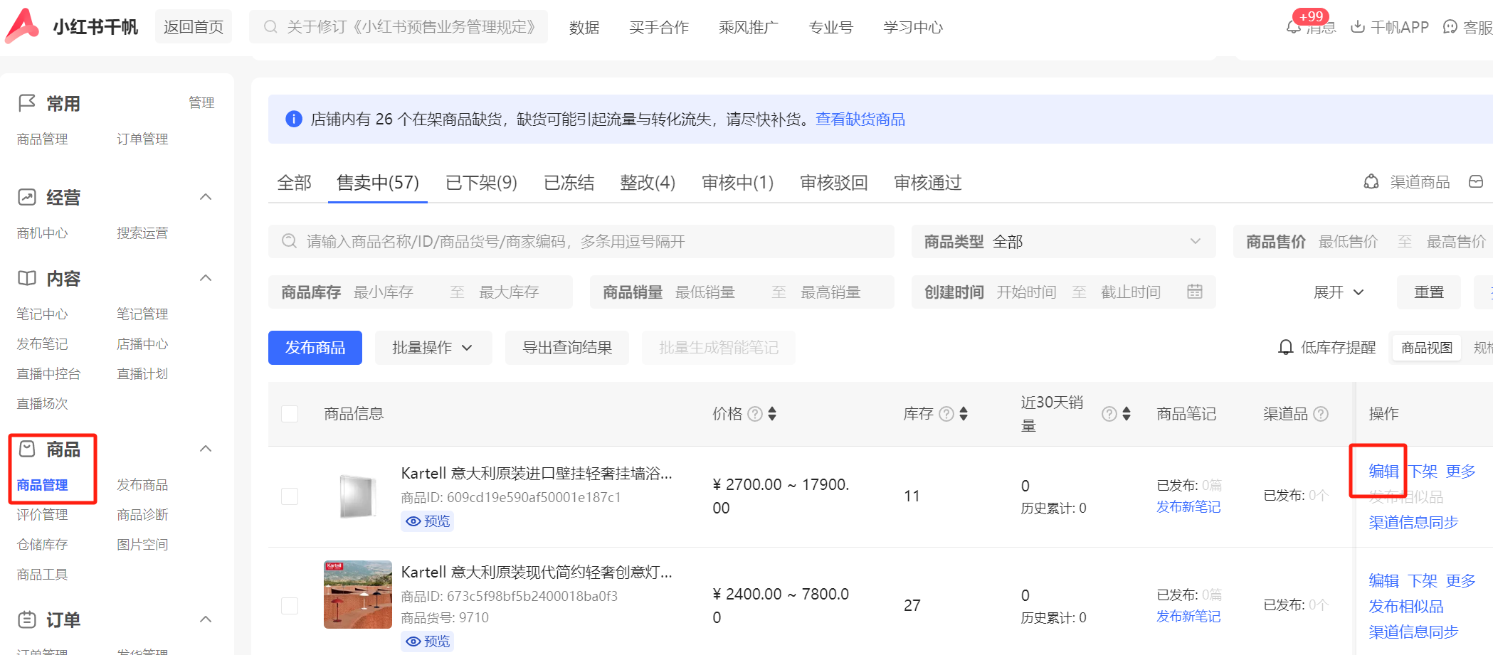
Task: Open the Kartell 创意灯 product thumbnail
Action: (x=358, y=595)
